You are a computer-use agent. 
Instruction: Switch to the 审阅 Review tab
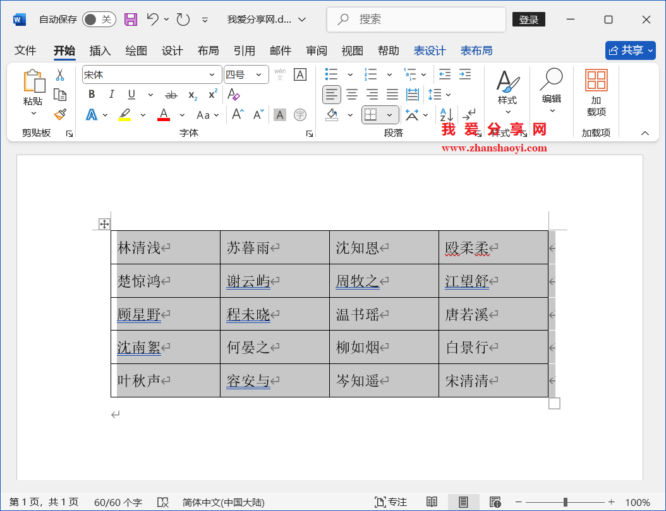pos(317,51)
